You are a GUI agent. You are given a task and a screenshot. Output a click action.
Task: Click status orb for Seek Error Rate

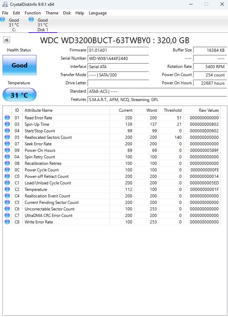(x=7, y=144)
